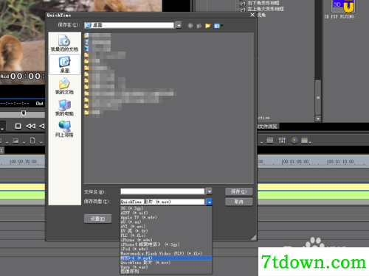The width and height of the screenshot is (369, 276).
Task: Choose iPhone cellular (*.3gp) format
Action: click(165, 244)
